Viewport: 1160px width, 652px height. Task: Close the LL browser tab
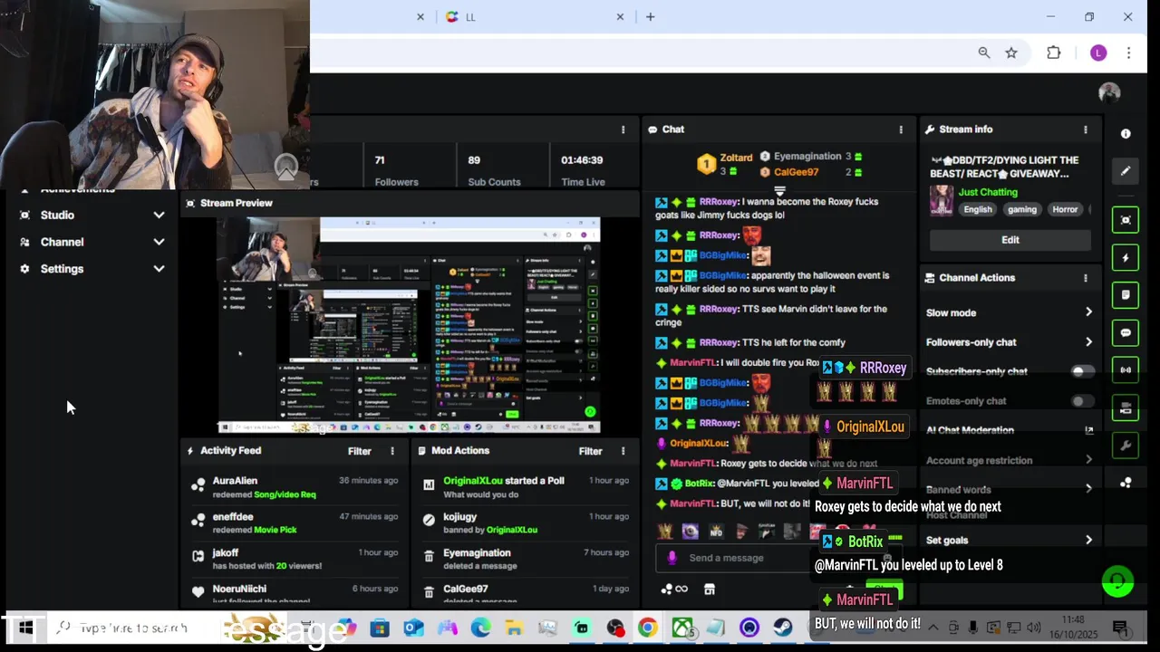[x=621, y=17]
